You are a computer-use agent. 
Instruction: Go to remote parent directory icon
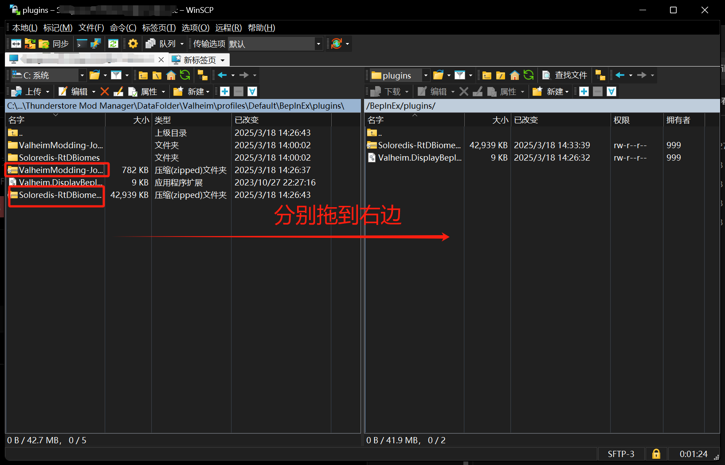[x=487, y=75]
